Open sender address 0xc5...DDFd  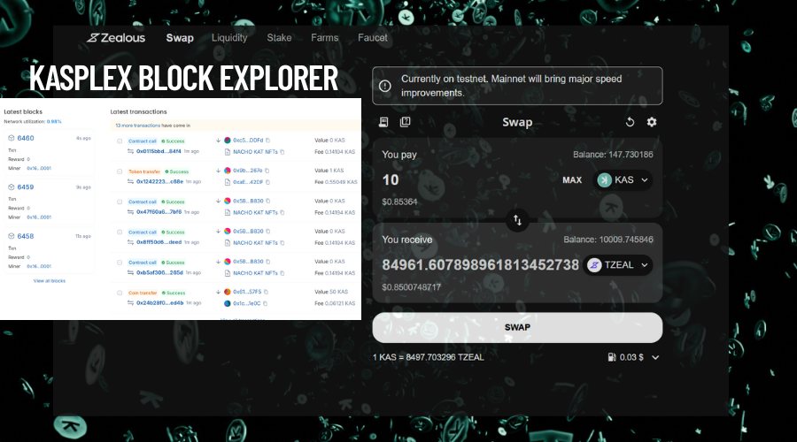click(x=248, y=141)
